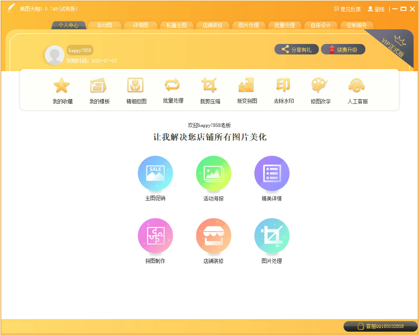Viewport: 419px width, 335px height.
Task: Select the 渐变拼图 gradient collage tool
Action: (x=246, y=90)
